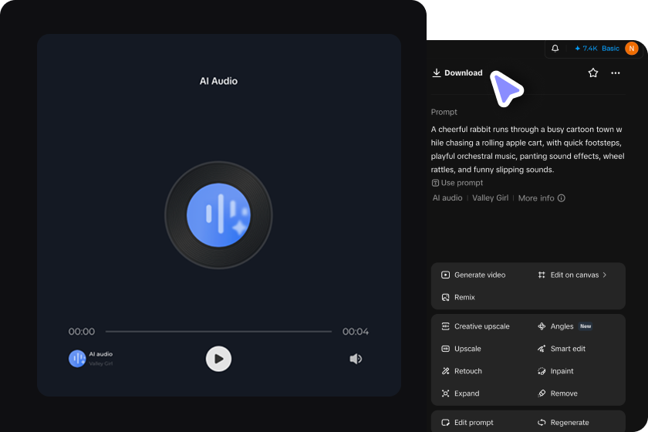648x432 pixels.
Task: Select the AI audio tag
Action: [x=447, y=198]
